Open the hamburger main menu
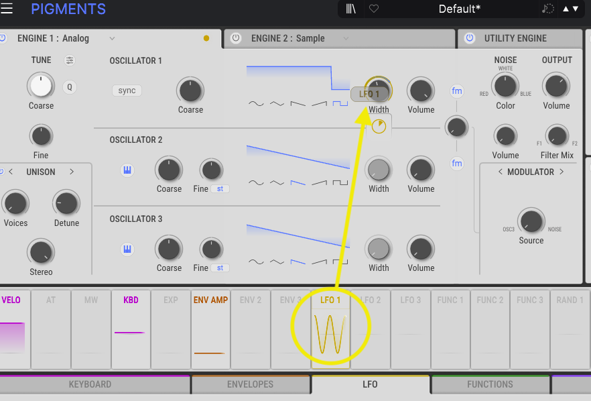Image resolution: width=591 pixels, height=401 pixels. click(7, 9)
